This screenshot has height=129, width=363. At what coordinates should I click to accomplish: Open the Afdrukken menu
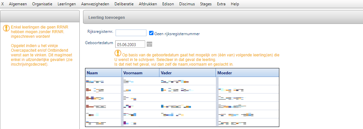[148, 4]
